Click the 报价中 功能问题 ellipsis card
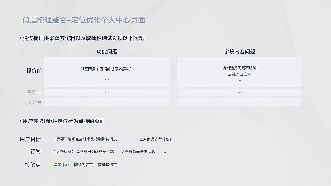Screen dimensions: 331x186 coord(107,93)
